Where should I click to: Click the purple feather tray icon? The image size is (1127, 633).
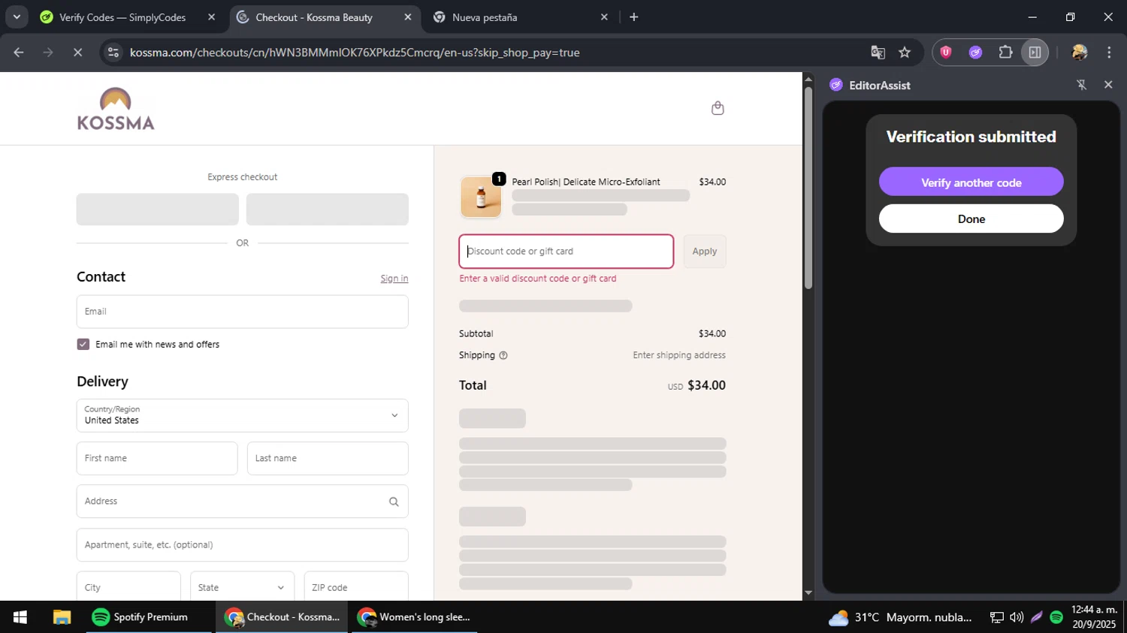click(1037, 617)
